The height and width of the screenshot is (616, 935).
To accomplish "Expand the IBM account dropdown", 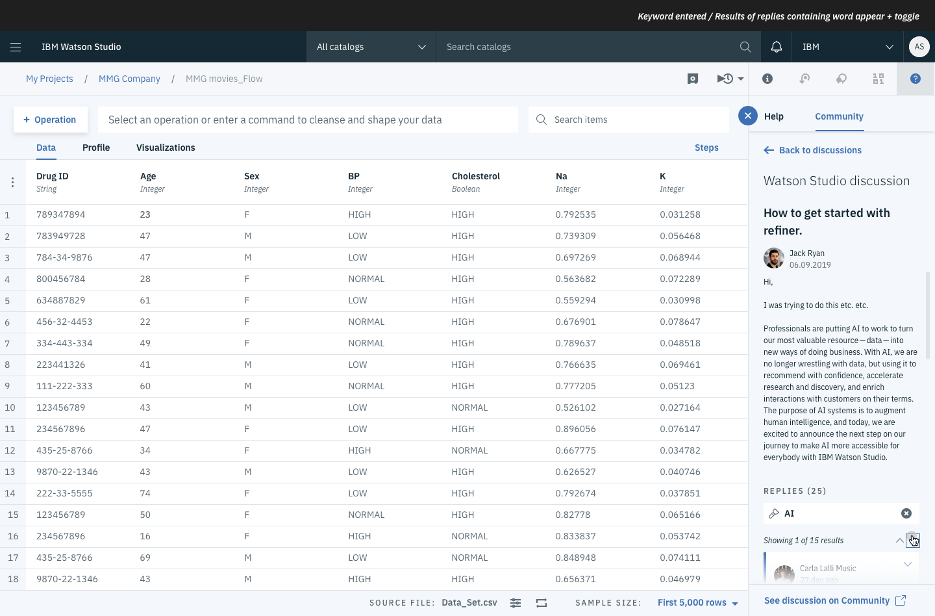I will (847, 47).
